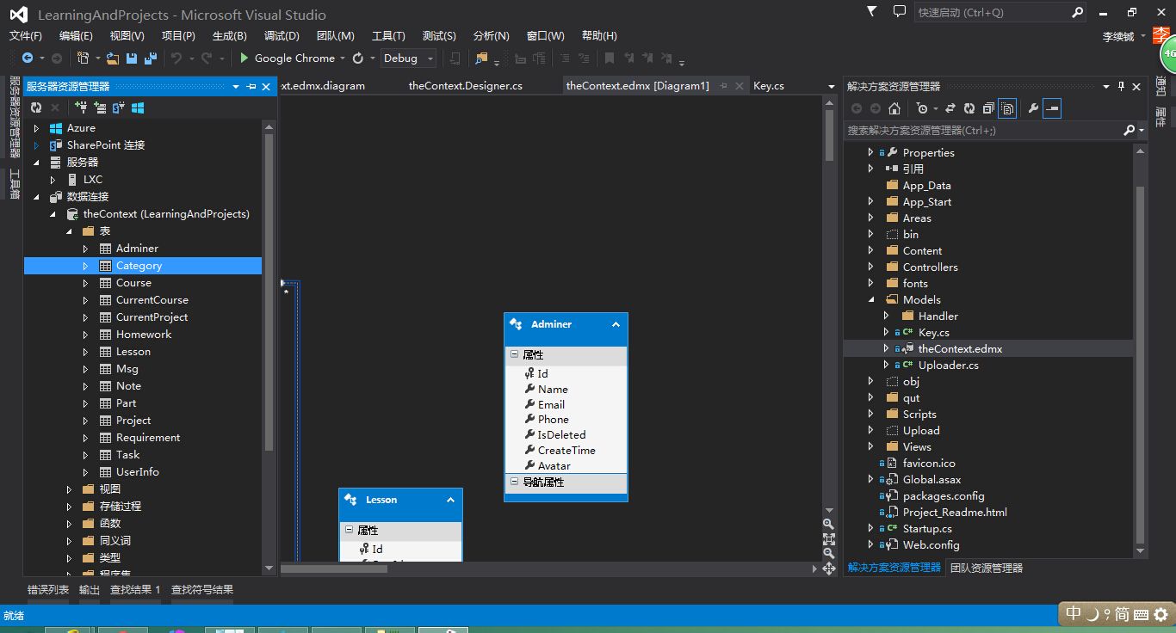Open Properties via wrench icon in Solution Explorer
Screen dimensions: 1176x633
coord(1031,108)
